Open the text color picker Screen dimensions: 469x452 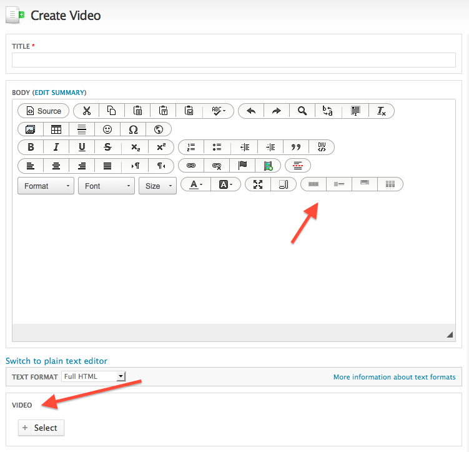pyautogui.click(x=195, y=184)
